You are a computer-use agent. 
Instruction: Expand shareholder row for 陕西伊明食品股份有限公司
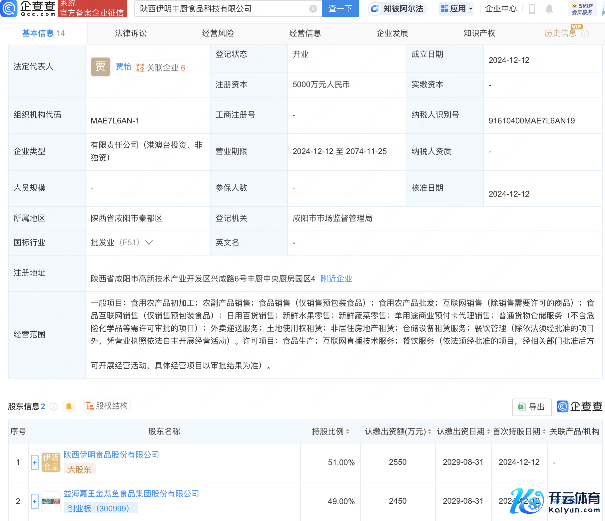(x=35, y=462)
